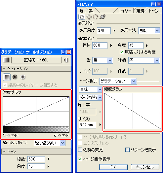Select the dotted-circle rotate tool icon

96,17
